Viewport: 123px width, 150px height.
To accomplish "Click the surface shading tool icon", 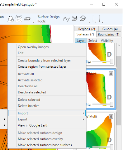I will click(11, 19).
